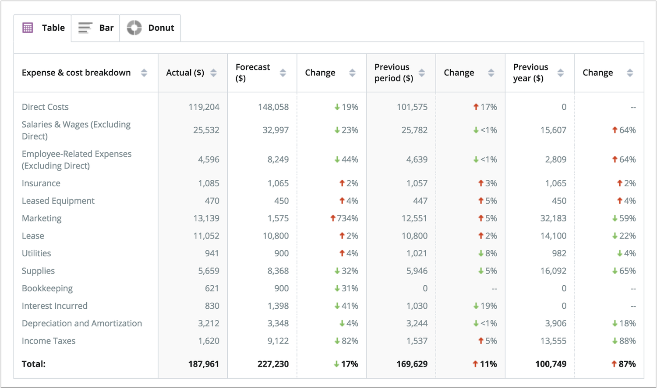Expand the sort control on the middle Change column
This screenshot has width=657, height=388.
[491, 73]
